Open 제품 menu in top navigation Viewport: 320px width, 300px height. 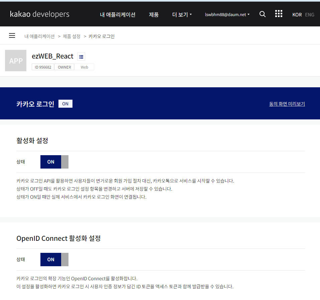pyautogui.click(x=154, y=14)
